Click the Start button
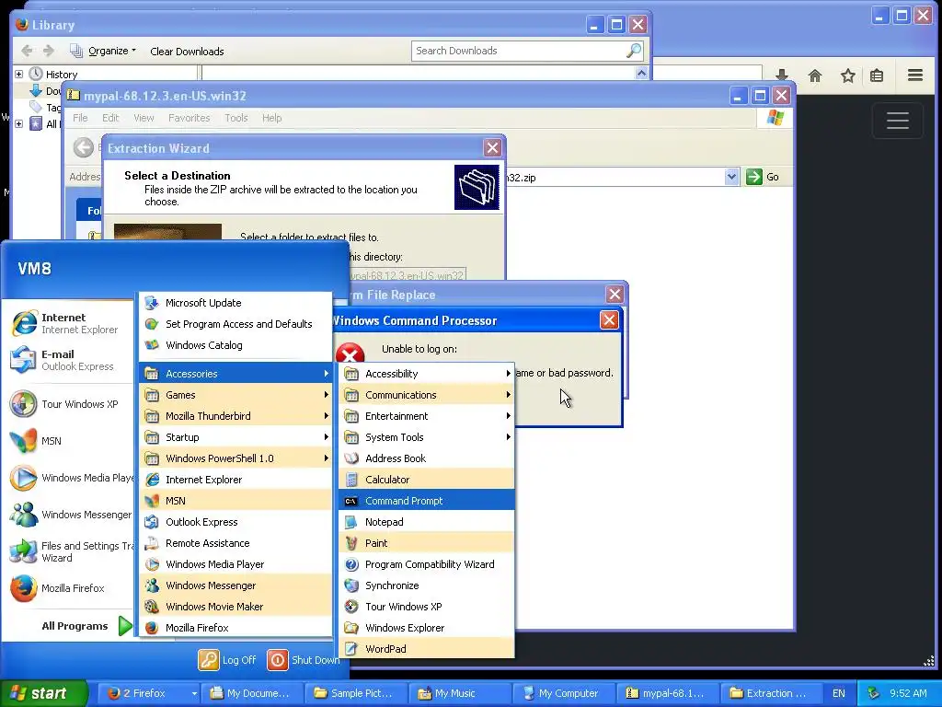This screenshot has height=707, width=942. 43,693
